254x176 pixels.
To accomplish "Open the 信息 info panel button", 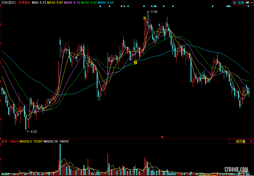I will click(x=241, y=3).
